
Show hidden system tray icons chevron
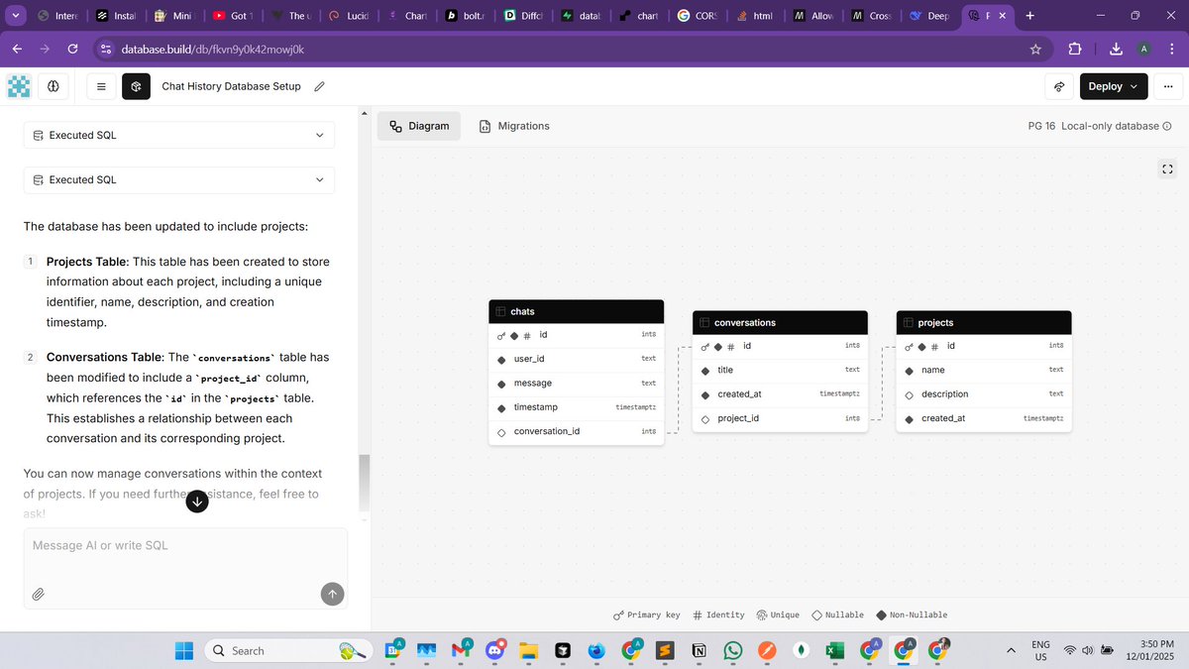[1011, 650]
